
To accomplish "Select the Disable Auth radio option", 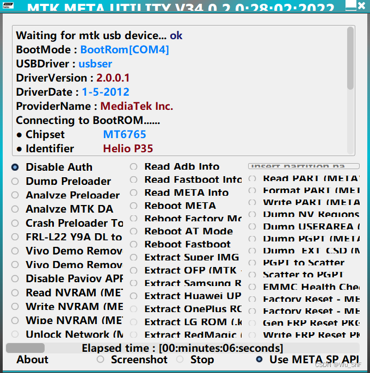I will pos(52,167).
